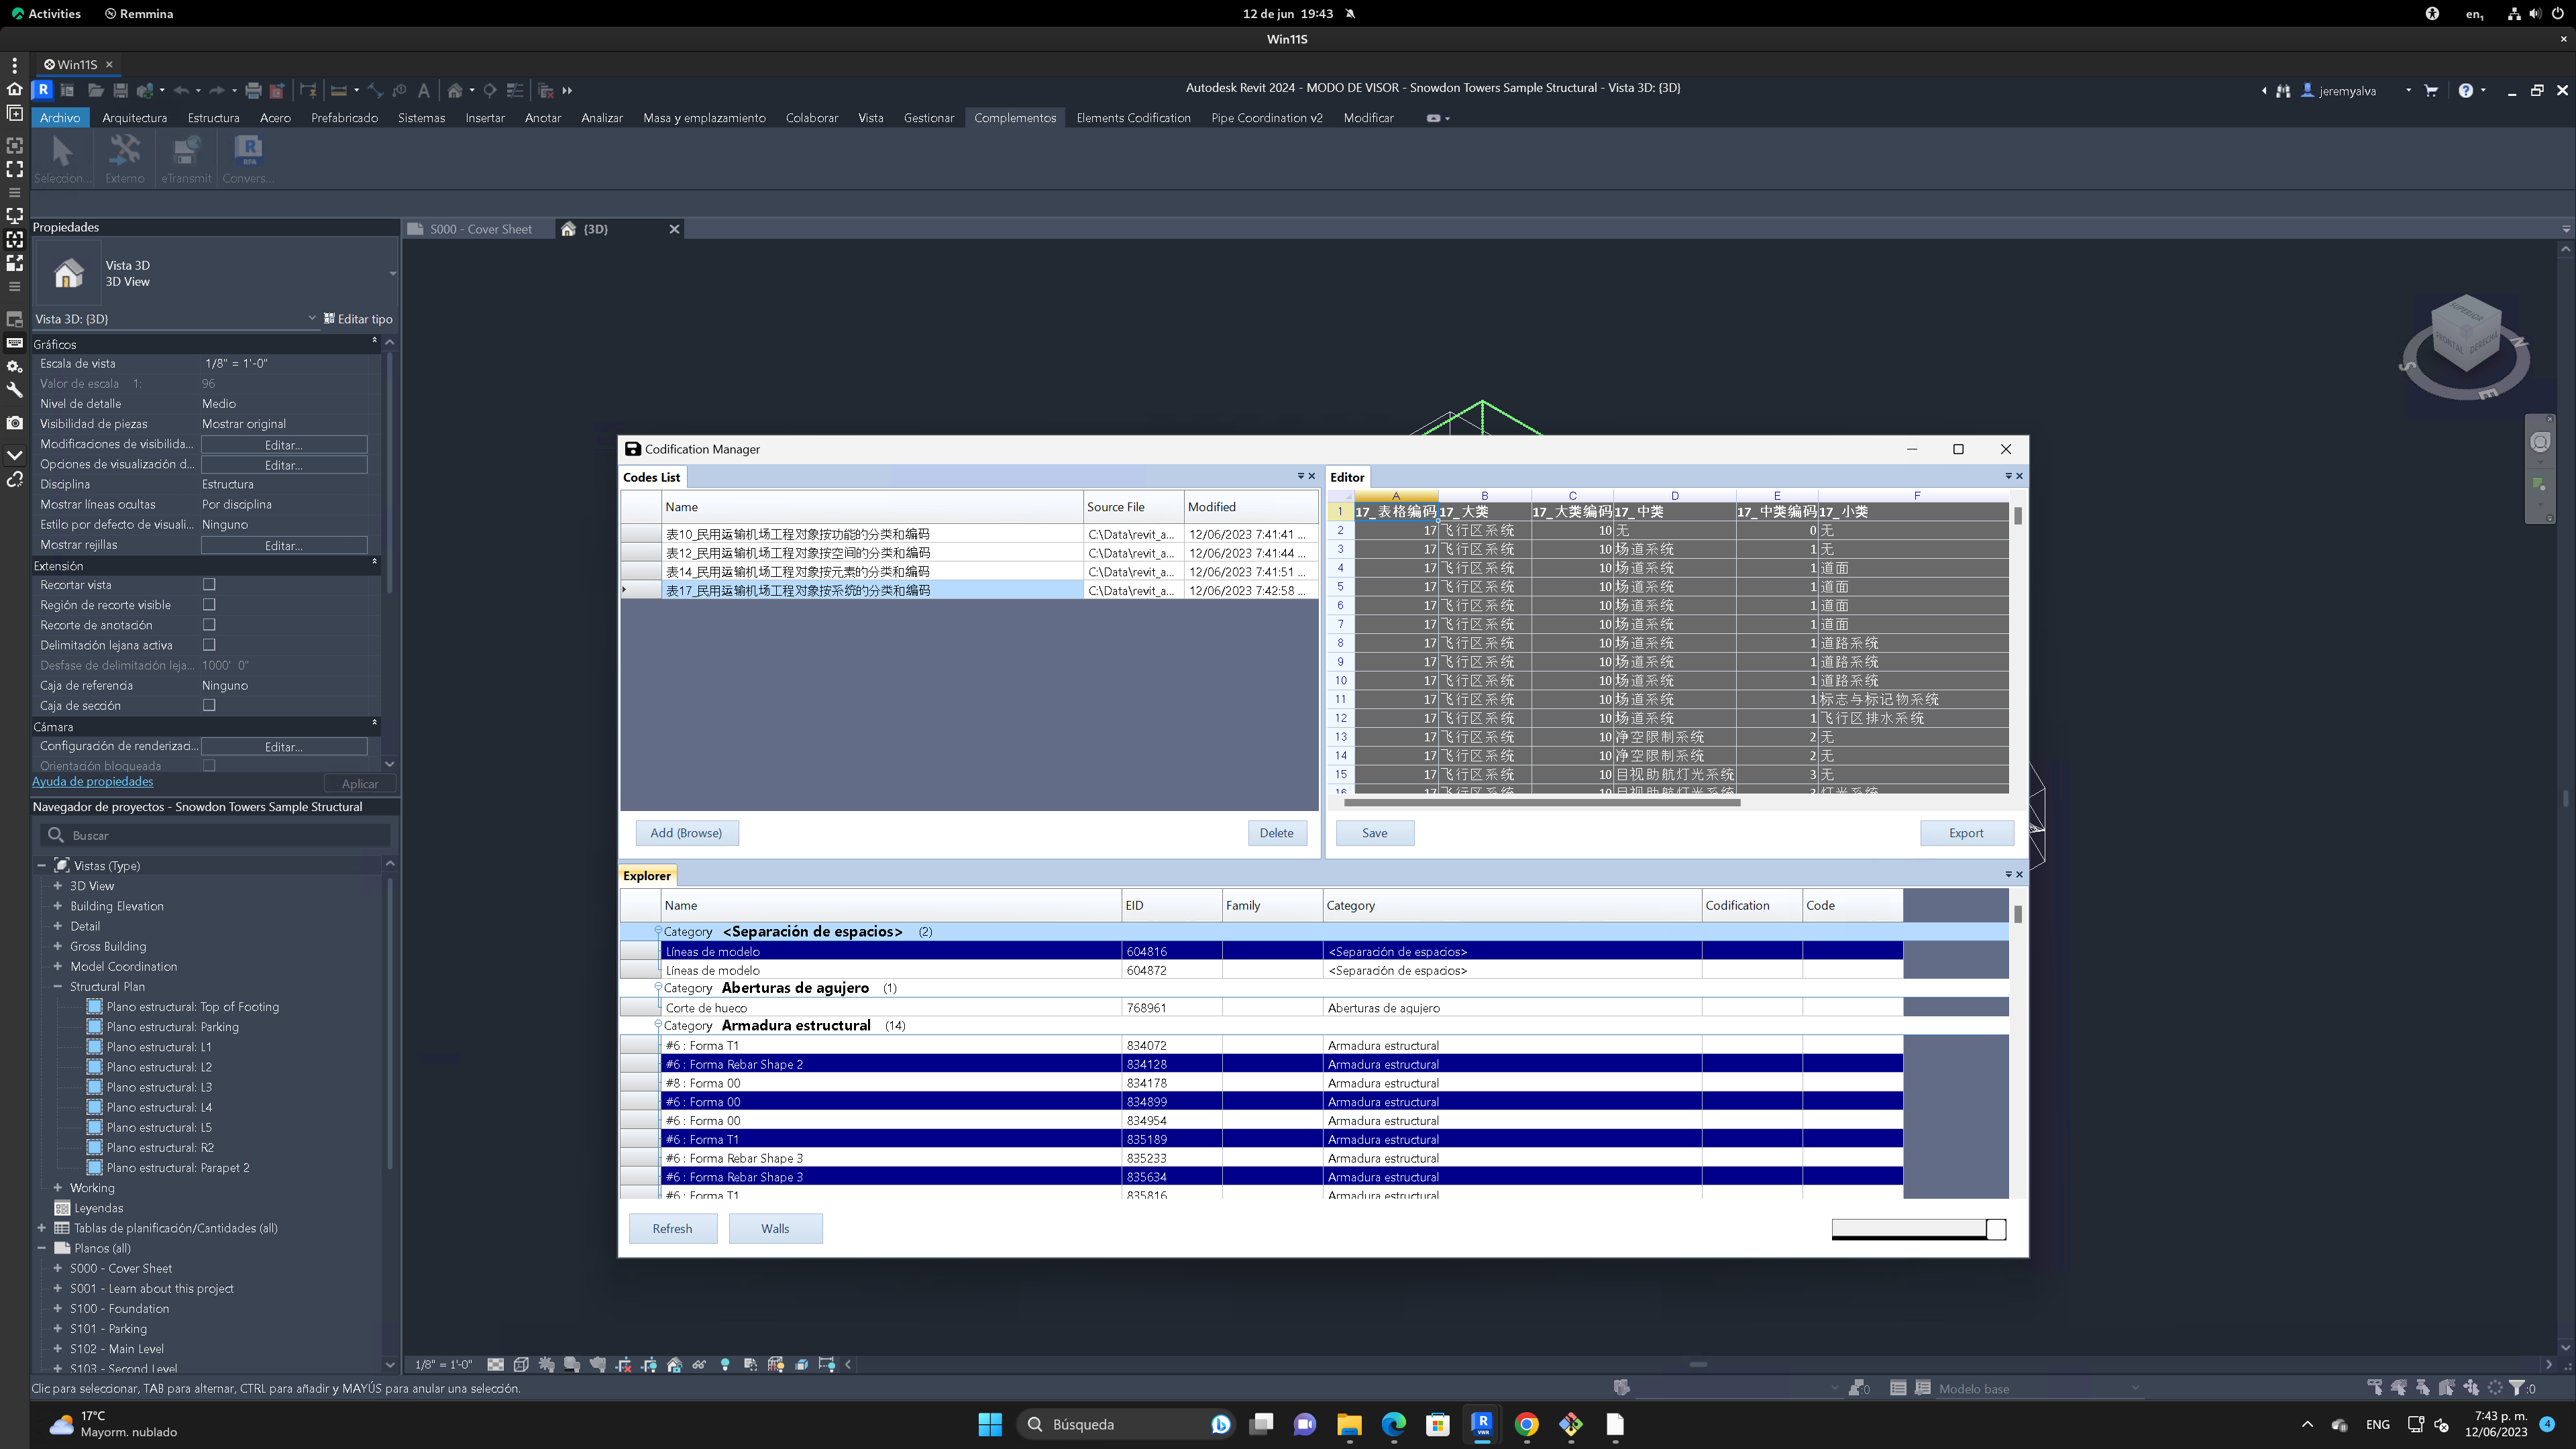The height and width of the screenshot is (1449, 2576).
Task: Enable Región de recorte visible
Action: [209, 605]
